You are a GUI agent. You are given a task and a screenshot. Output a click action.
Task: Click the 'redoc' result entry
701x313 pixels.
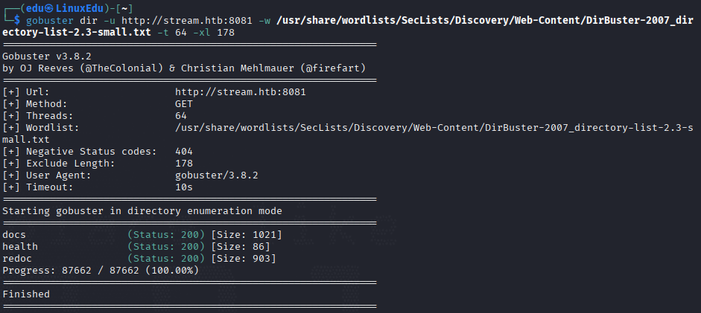17,259
